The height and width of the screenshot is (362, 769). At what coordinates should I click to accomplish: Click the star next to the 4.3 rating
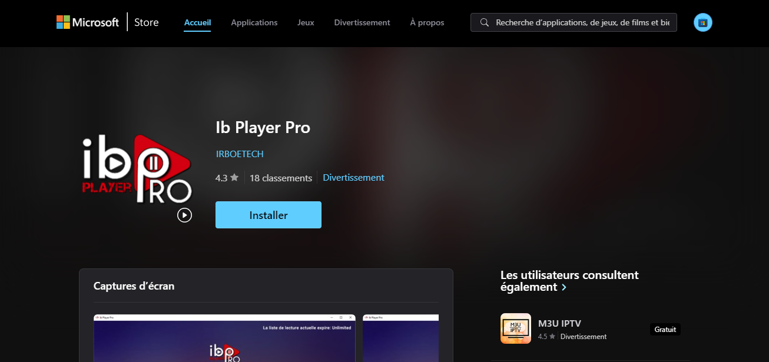(x=233, y=177)
